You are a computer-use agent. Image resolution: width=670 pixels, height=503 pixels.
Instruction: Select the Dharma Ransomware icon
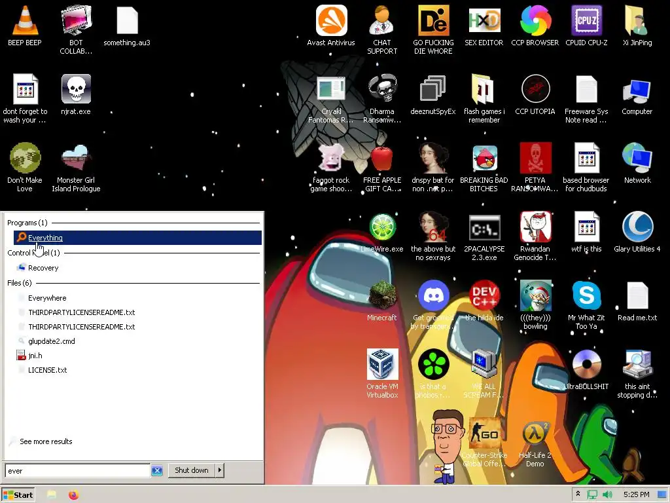pos(382,99)
